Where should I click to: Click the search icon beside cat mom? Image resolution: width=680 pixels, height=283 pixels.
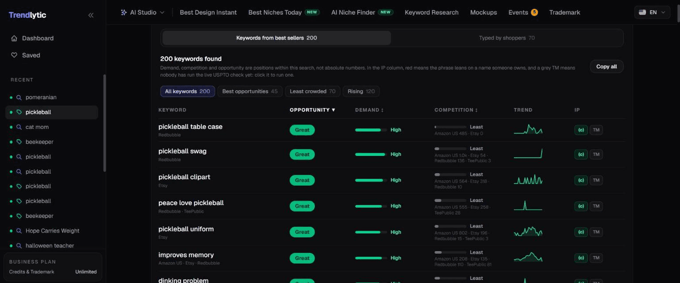[19, 127]
